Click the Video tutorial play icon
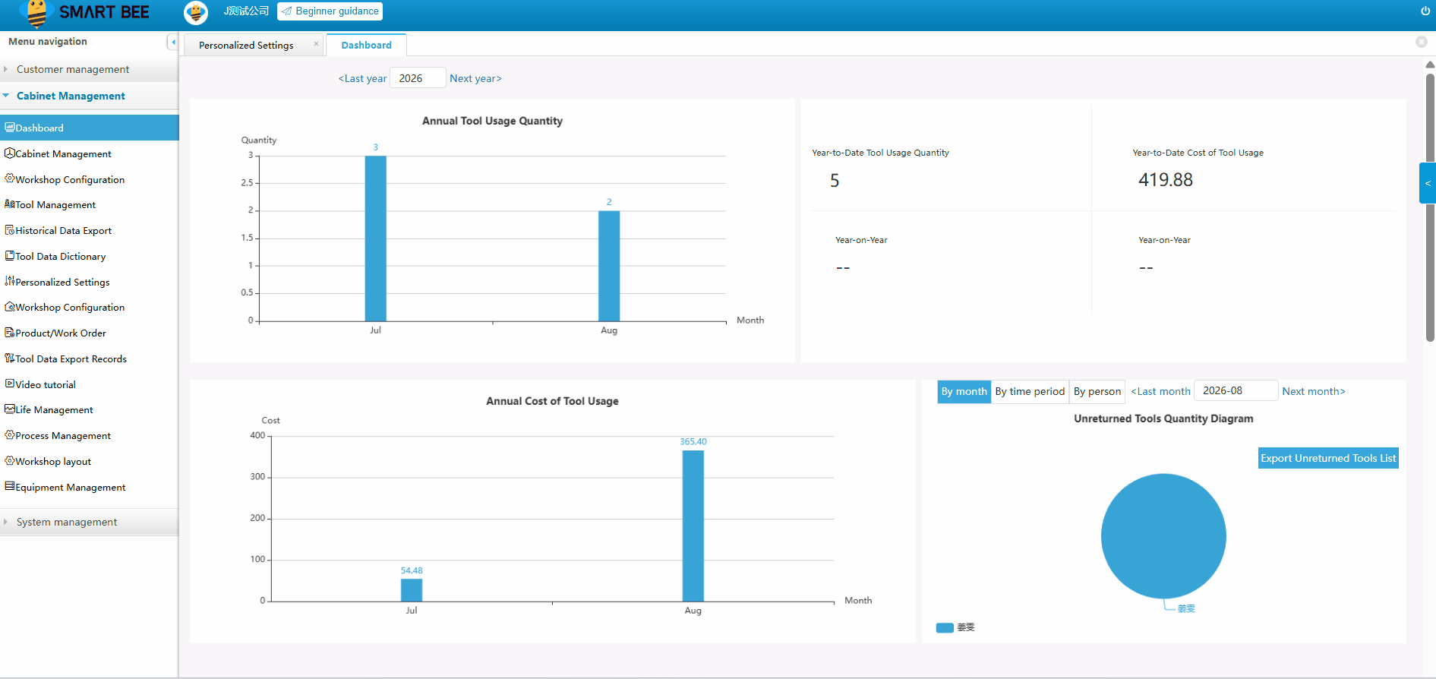The height and width of the screenshot is (679, 1436). pyautogui.click(x=10, y=384)
